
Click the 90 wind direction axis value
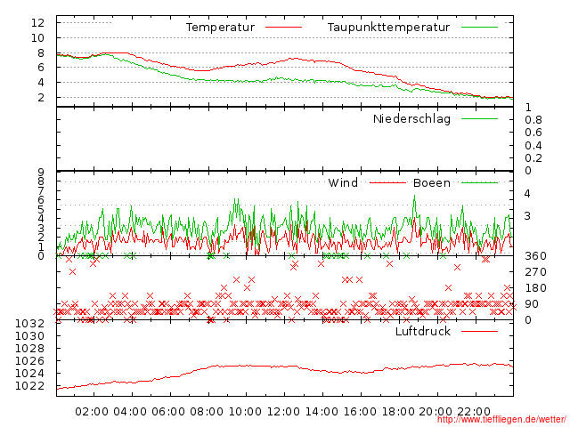pyautogui.click(x=532, y=304)
